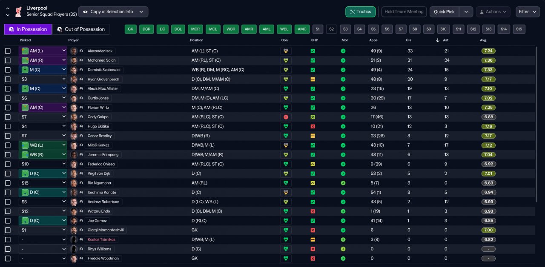Check the box for Freddie Woodman
The image size is (545, 267).
pos(8,258)
